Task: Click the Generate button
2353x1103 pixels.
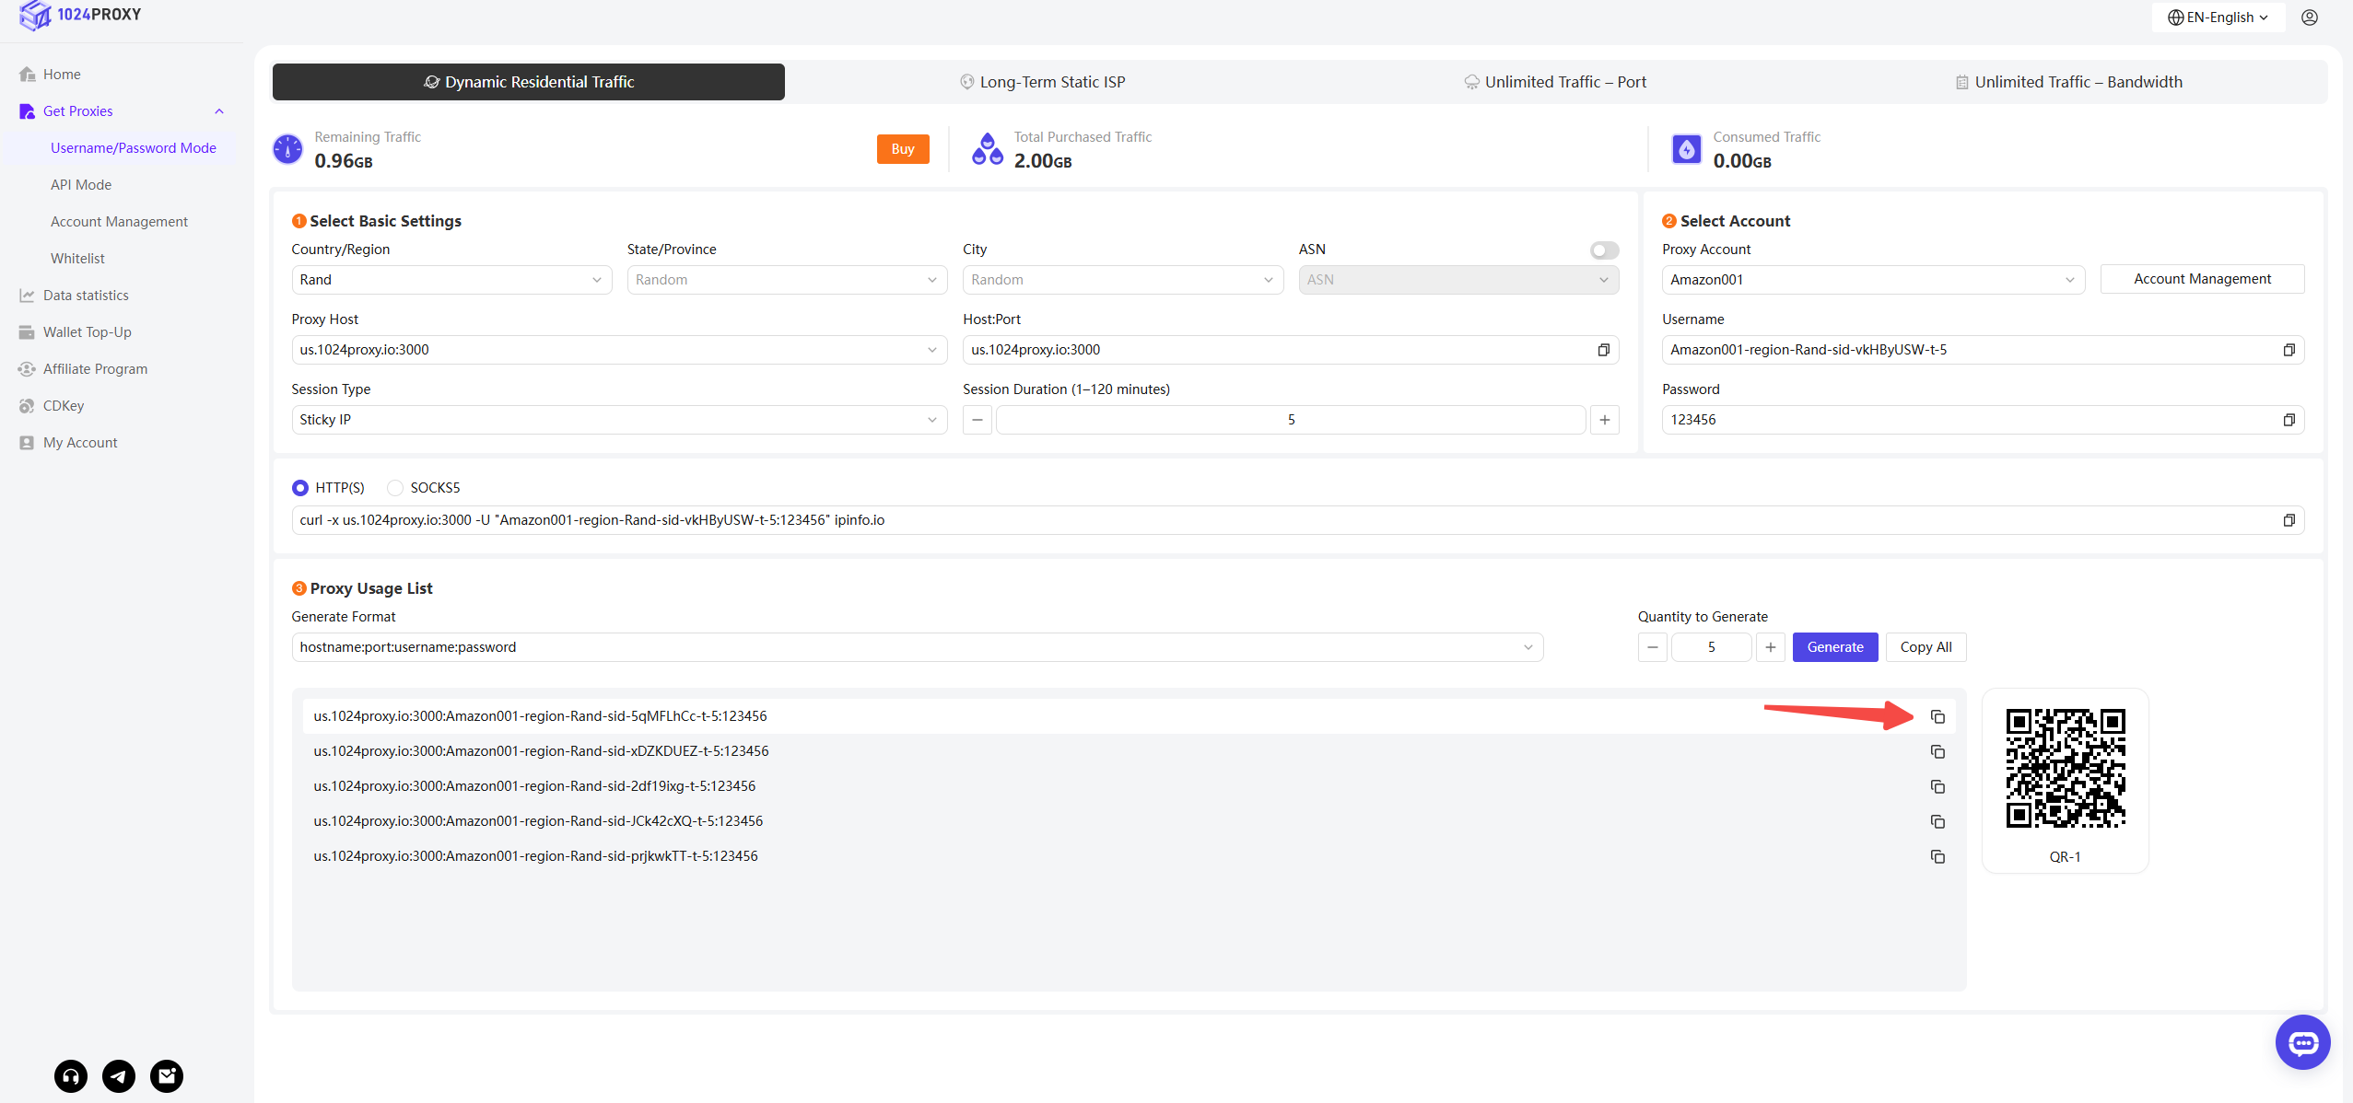Action: [1834, 647]
